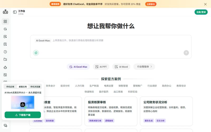Click the desktop client preview image
The image size is (211, 132).
(23, 103)
